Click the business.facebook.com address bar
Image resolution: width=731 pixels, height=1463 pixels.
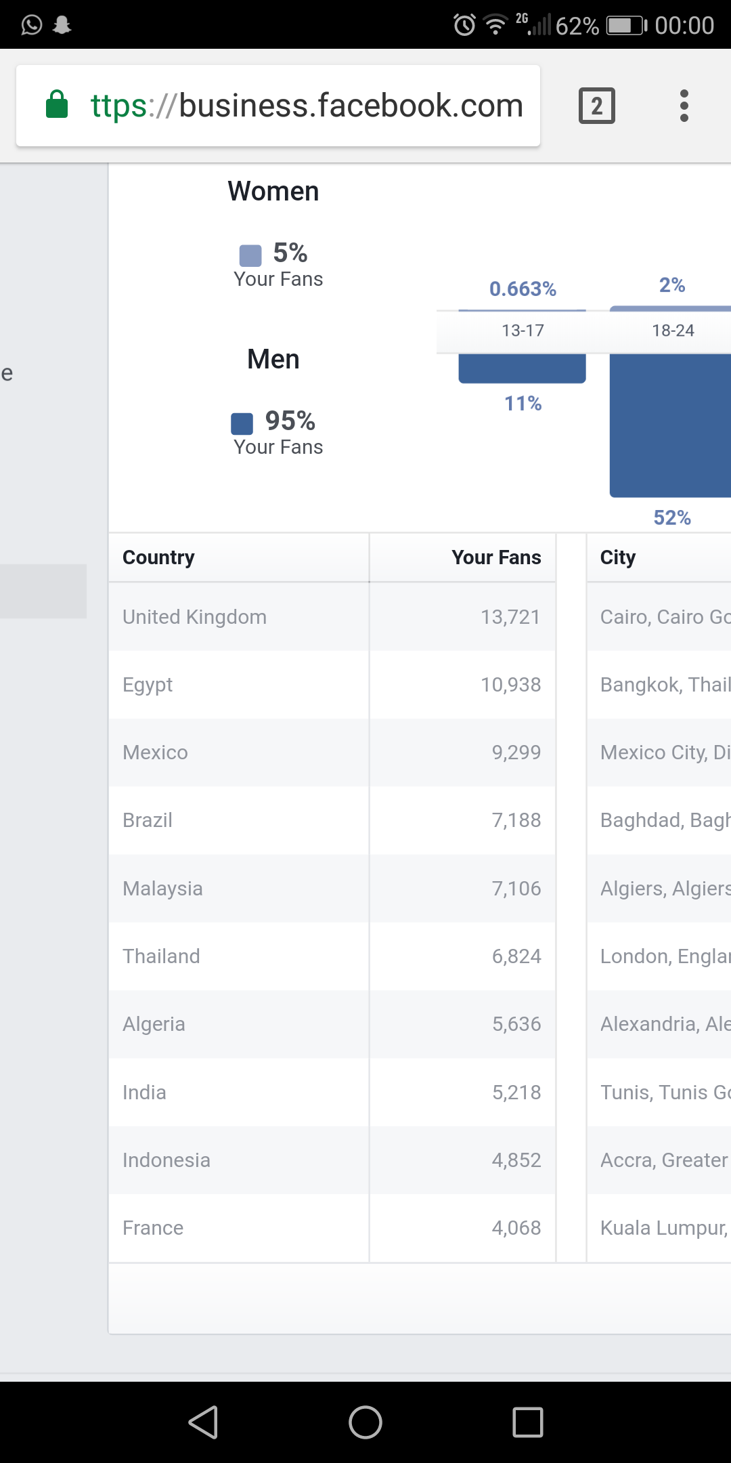[x=278, y=106]
